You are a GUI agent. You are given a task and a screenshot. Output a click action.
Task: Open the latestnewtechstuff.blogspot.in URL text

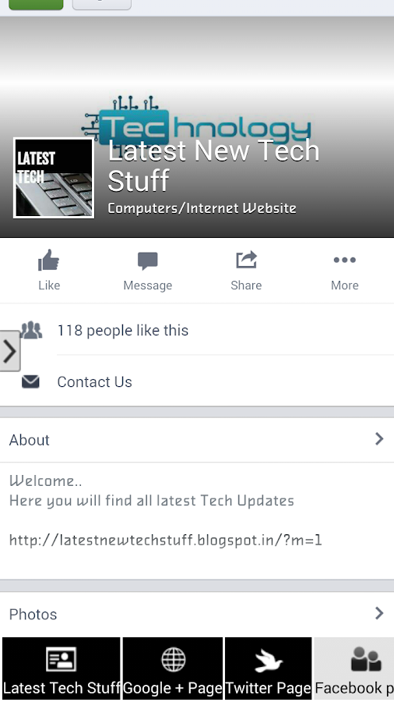click(x=165, y=540)
